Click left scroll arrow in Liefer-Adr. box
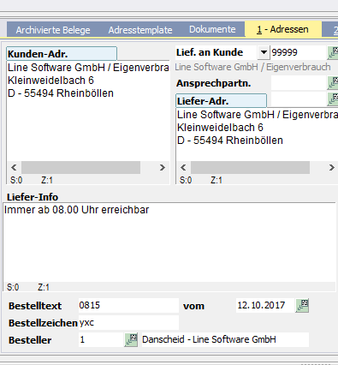The height and width of the screenshot is (365, 338). pos(183,167)
